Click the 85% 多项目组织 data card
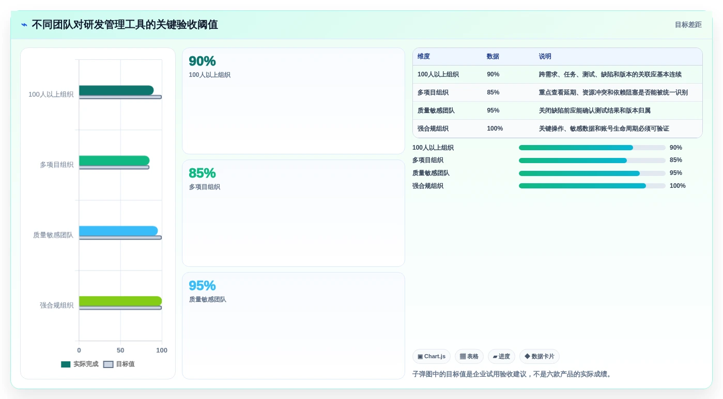Screen dimensions: 723x399 294,213
